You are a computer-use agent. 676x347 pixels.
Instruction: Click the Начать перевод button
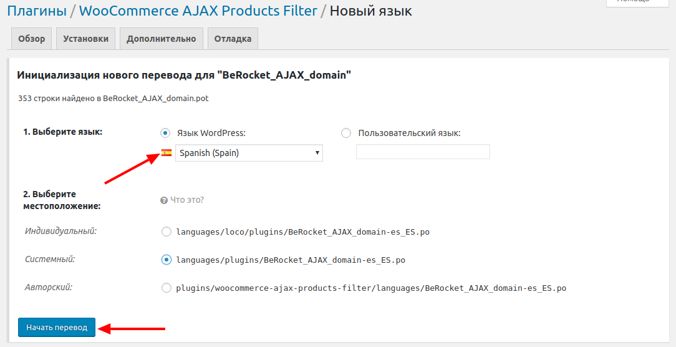(x=57, y=328)
